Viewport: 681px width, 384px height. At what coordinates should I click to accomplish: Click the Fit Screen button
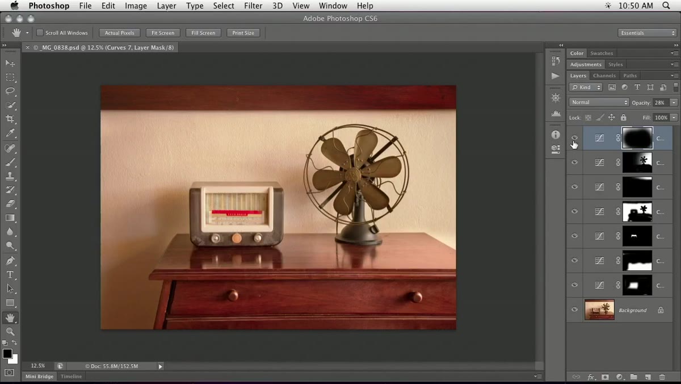[163, 33]
